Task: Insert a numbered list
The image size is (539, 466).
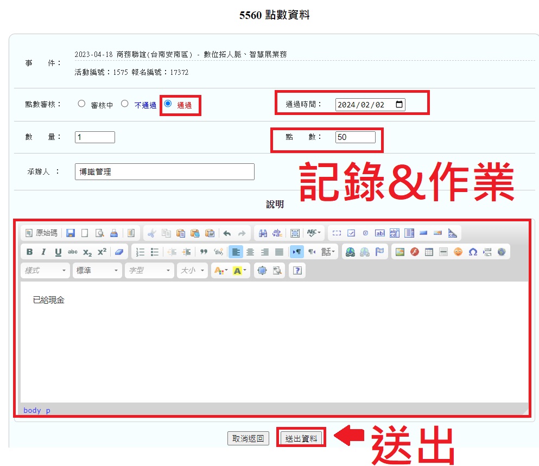Action: 140,252
